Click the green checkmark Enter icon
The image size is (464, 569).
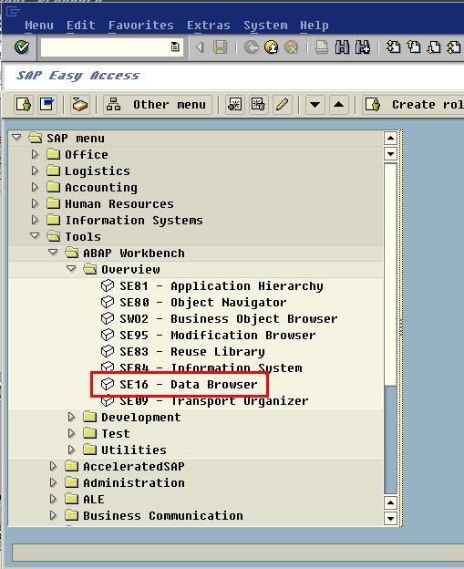click(22, 47)
